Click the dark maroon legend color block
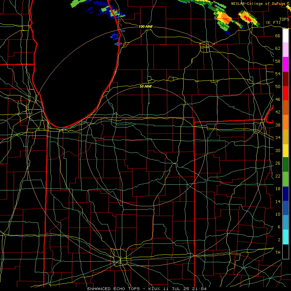The image size is (291, 291). [x=286, y=79]
